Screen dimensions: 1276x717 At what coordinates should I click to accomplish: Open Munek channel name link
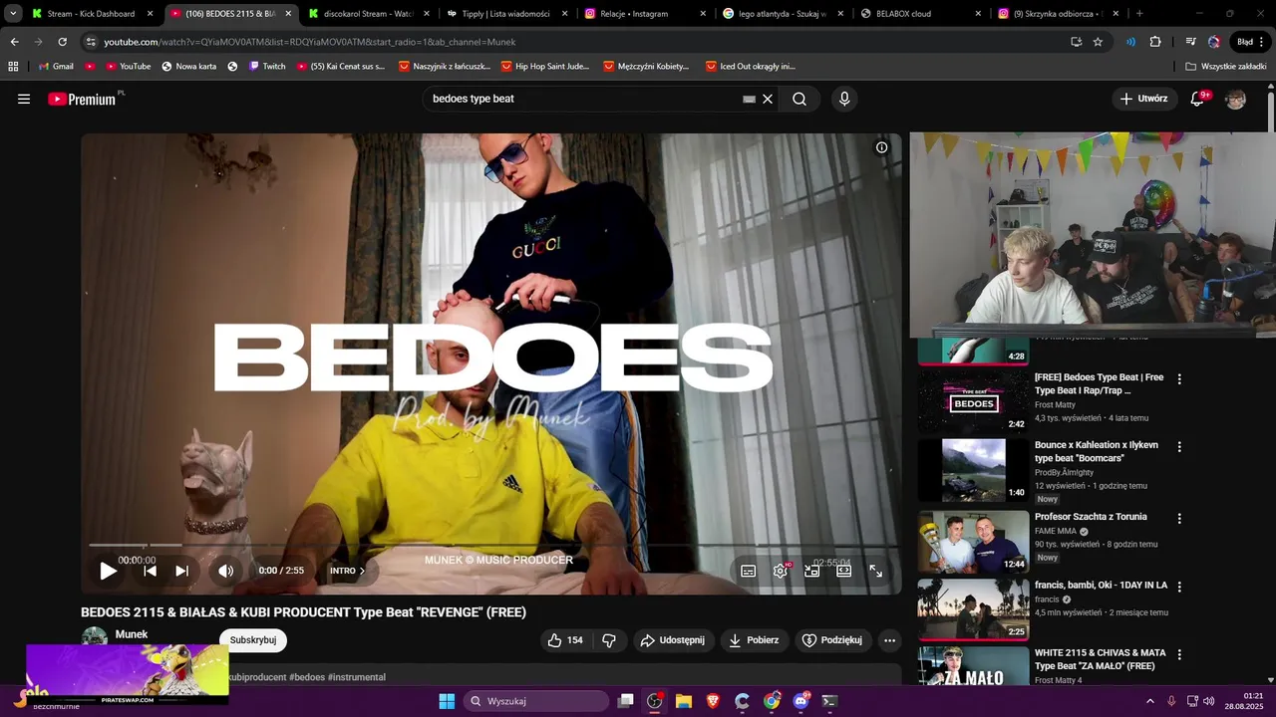132,634
